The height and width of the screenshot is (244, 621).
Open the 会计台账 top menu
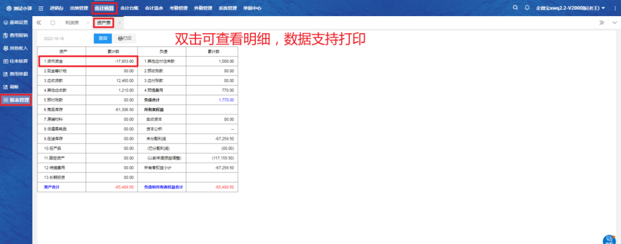(129, 9)
